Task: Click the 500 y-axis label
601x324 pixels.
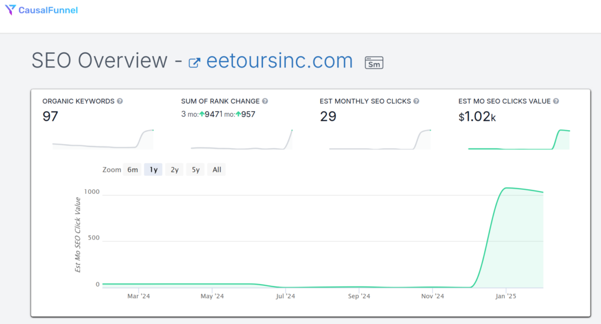Action: pyautogui.click(x=93, y=237)
